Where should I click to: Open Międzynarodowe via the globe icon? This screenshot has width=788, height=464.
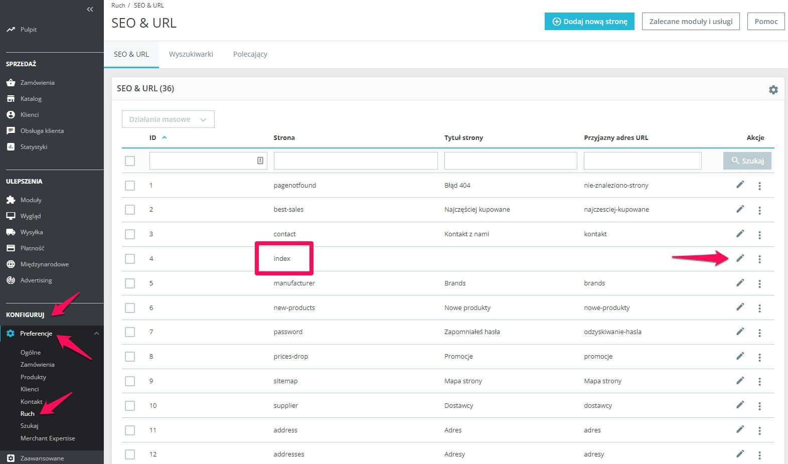pos(11,264)
